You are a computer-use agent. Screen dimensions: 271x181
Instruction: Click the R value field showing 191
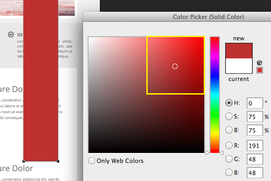pyautogui.click(x=254, y=145)
